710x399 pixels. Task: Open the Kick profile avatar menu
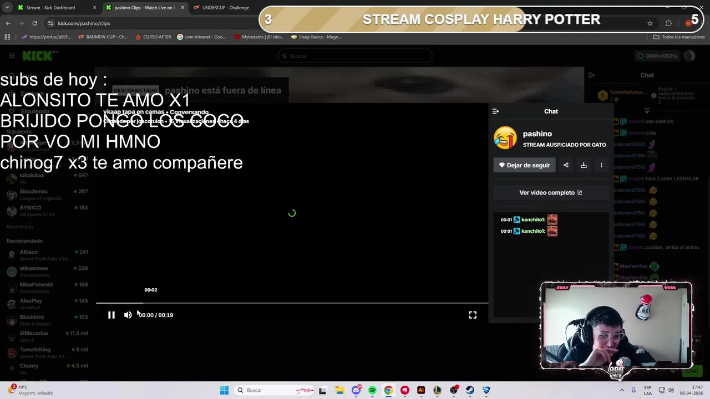point(689,56)
